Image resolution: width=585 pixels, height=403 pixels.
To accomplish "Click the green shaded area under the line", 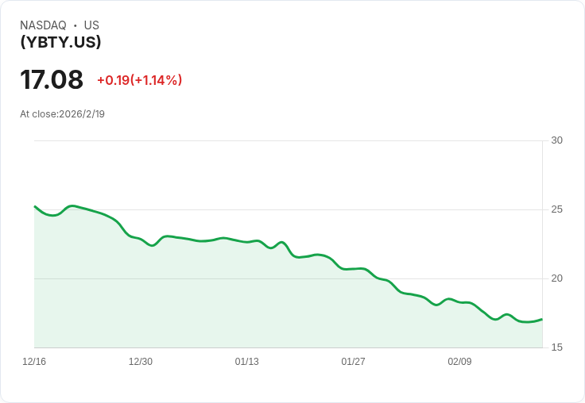I will (x=238, y=301).
